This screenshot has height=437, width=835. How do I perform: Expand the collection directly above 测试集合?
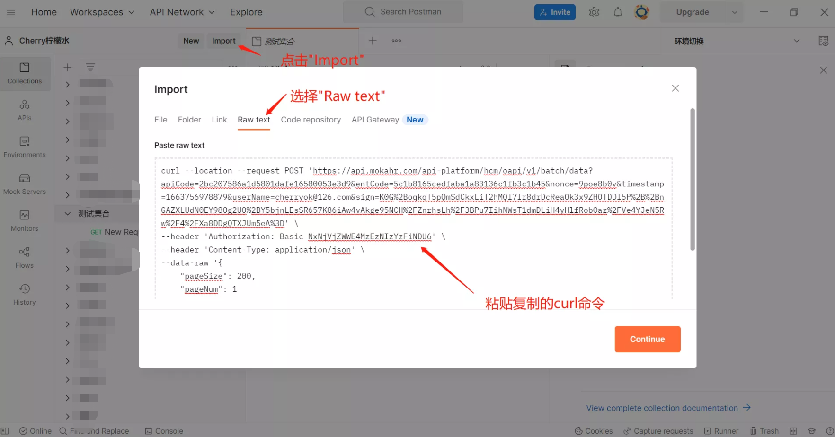click(67, 195)
